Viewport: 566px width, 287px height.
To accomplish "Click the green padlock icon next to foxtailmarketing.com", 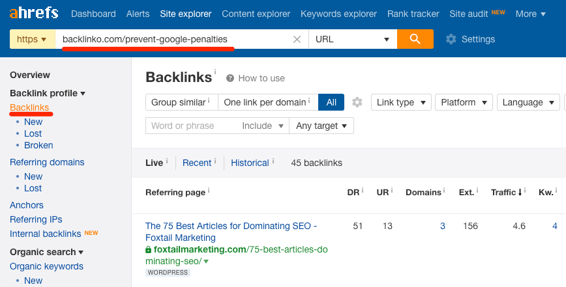I will click(149, 249).
